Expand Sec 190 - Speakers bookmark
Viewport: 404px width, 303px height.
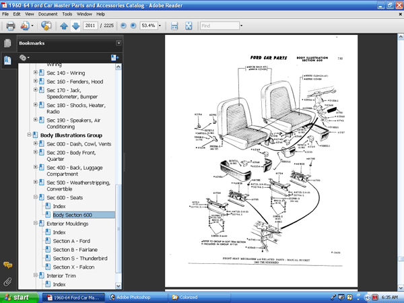[x=36, y=120]
